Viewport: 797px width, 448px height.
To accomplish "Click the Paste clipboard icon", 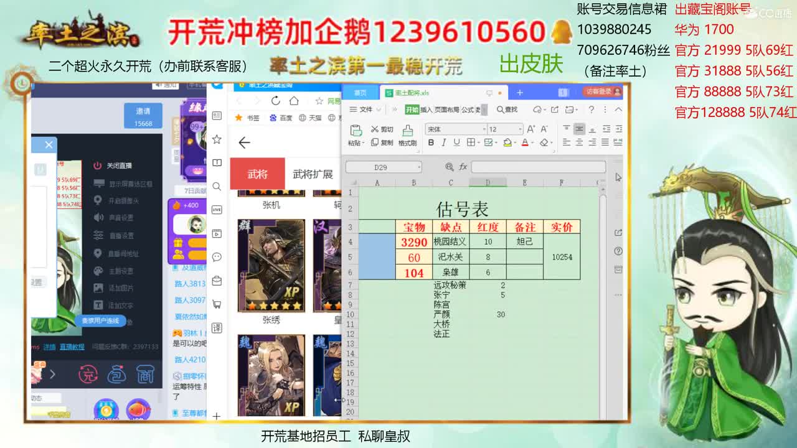I will (356, 130).
